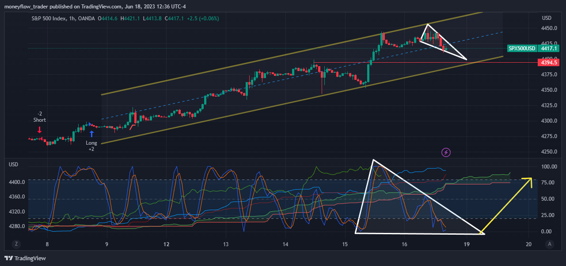
Task: Click date 16 on the time axis
Action: 405,244
